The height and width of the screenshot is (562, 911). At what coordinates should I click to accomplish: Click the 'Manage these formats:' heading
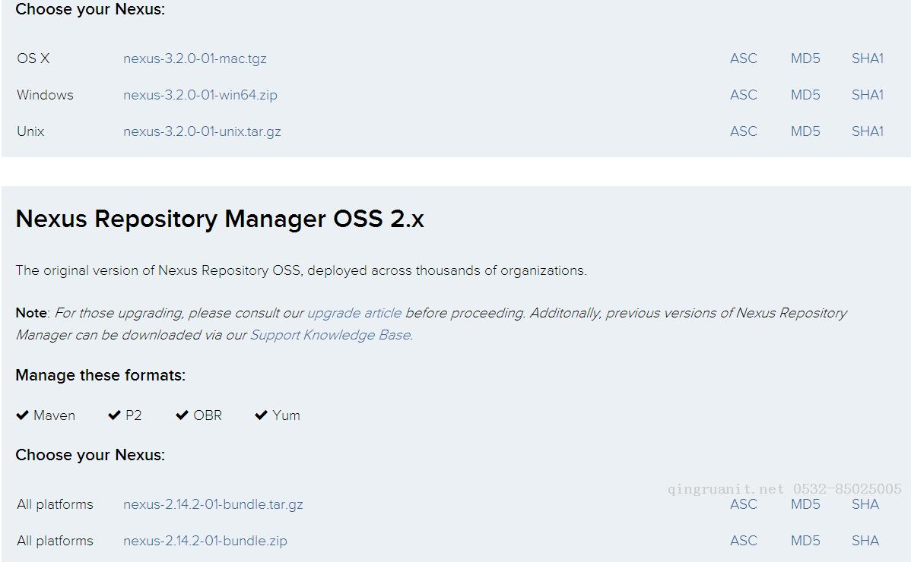[100, 375]
